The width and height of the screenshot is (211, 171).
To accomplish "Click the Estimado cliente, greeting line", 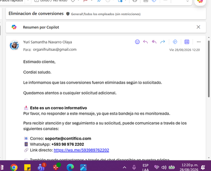I will [x=39, y=62].
